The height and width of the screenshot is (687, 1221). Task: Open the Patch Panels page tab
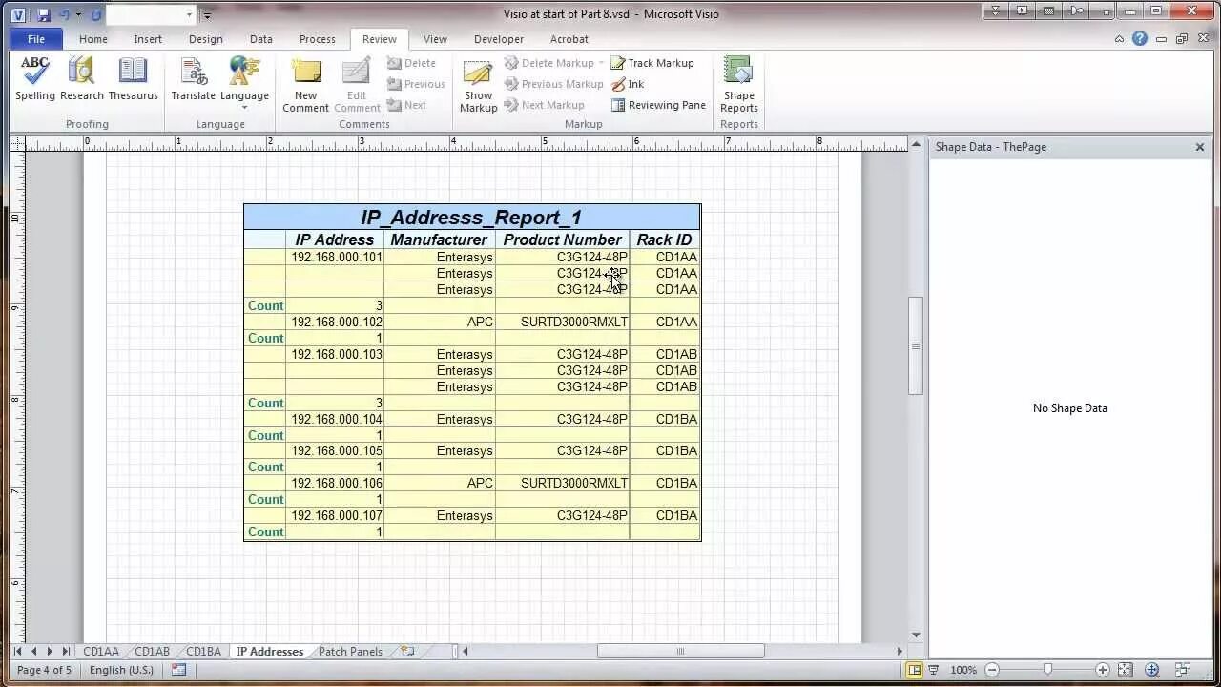pos(350,652)
